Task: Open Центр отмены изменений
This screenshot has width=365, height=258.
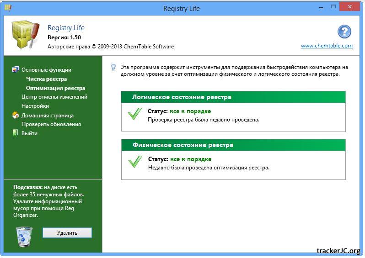Action: coord(54,97)
